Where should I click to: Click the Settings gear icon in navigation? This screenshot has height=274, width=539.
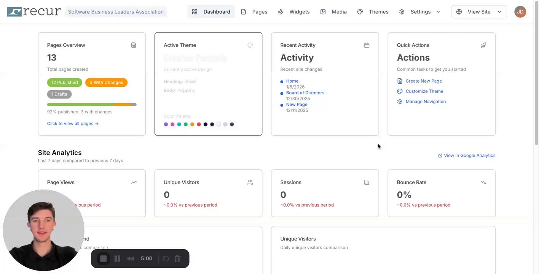point(402,12)
